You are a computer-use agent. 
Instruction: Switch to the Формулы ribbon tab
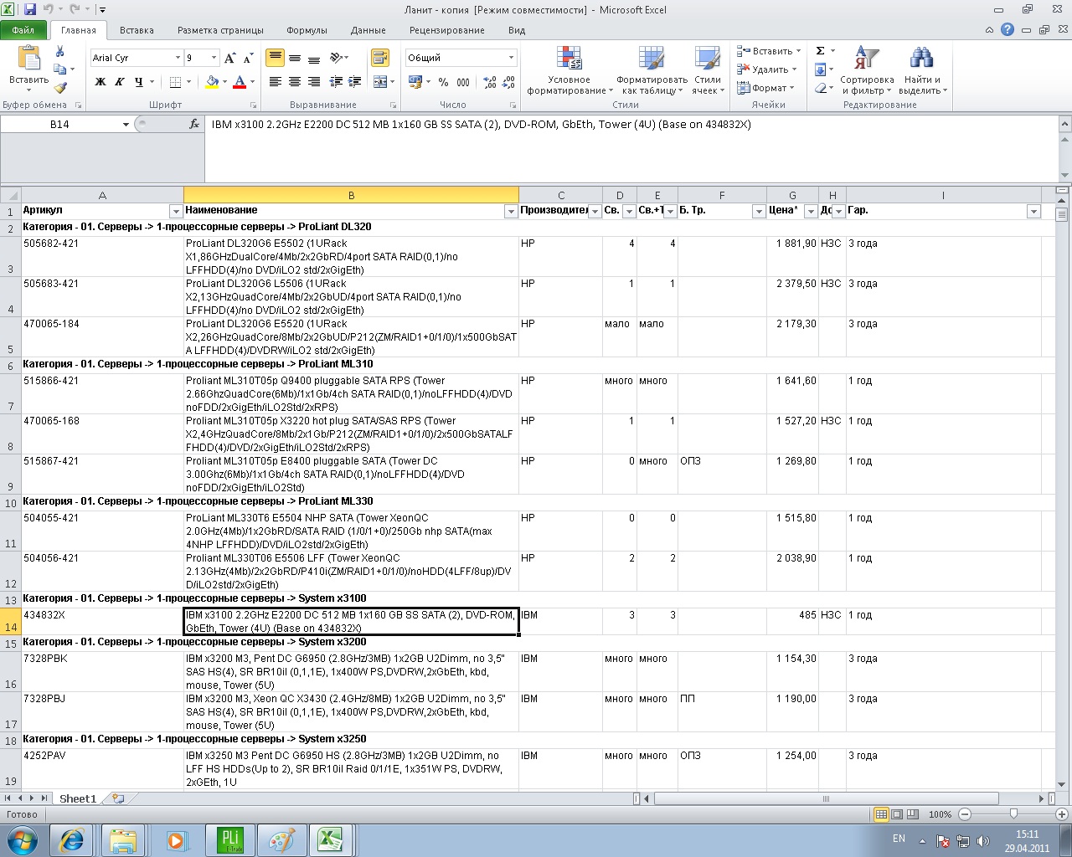tap(307, 30)
